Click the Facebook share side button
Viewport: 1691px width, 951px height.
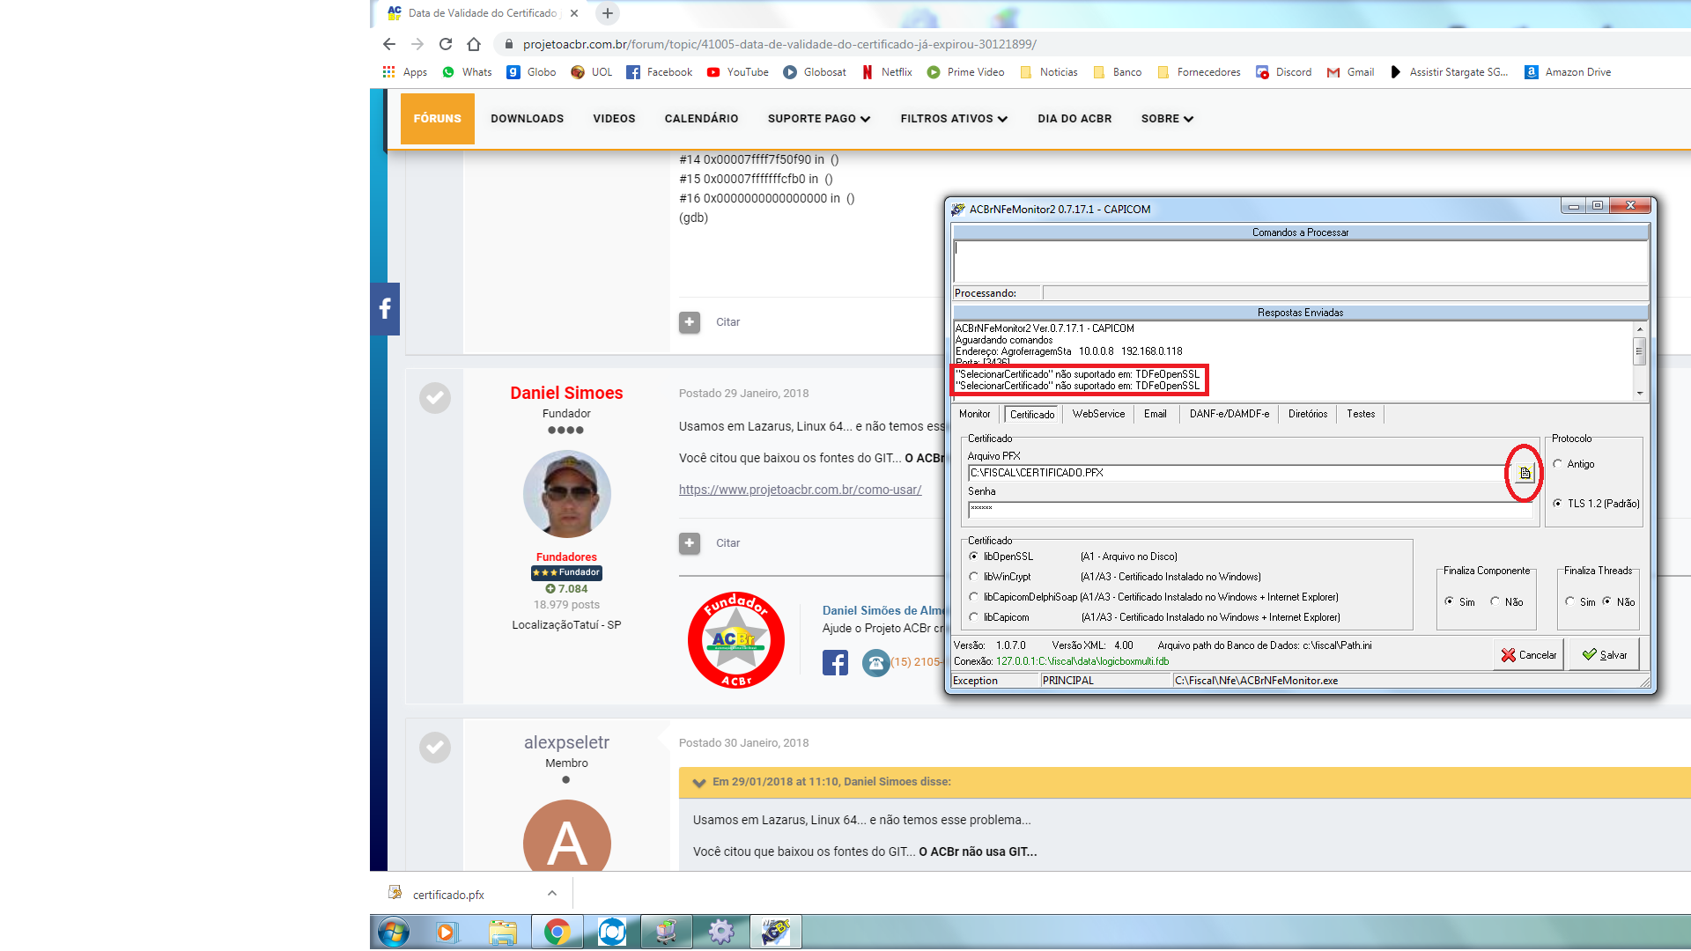(x=385, y=308)
